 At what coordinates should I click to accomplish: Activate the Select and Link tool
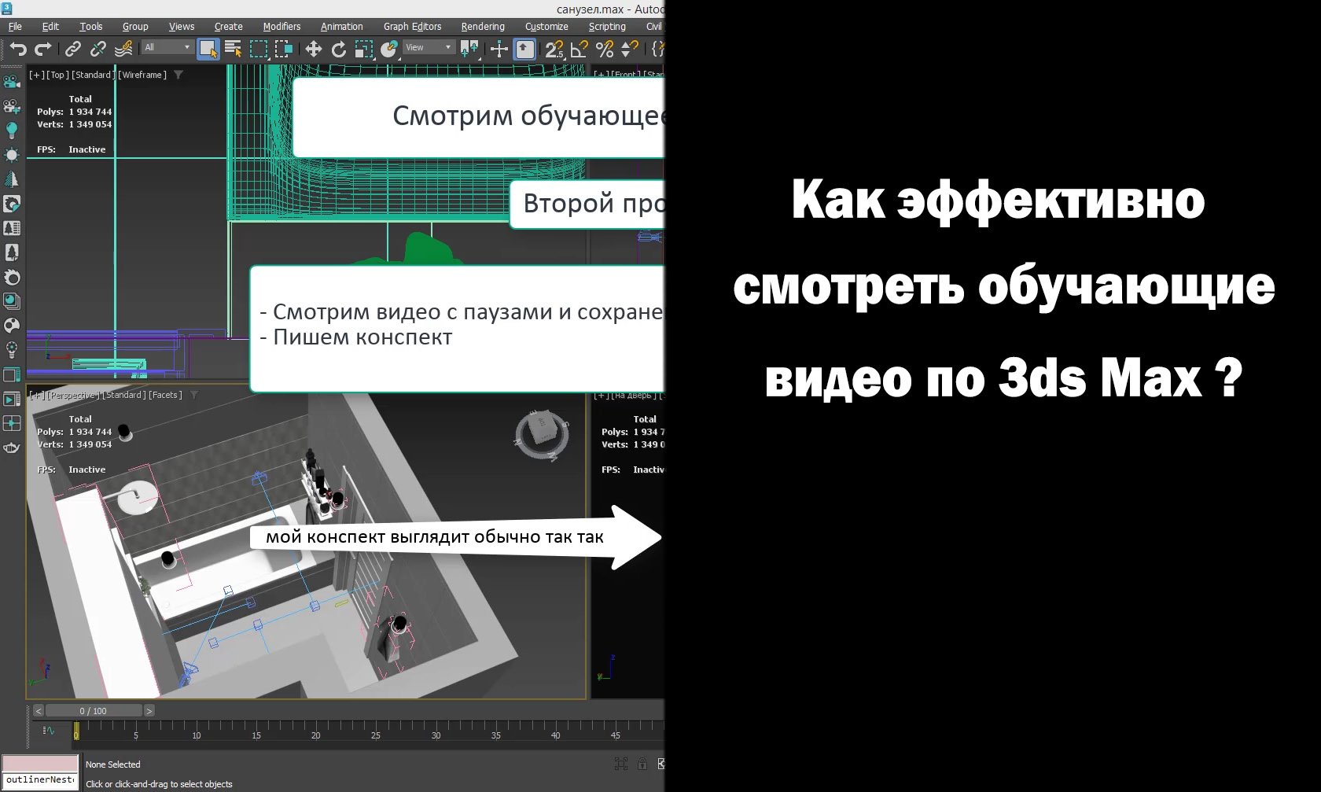[73, 50]
